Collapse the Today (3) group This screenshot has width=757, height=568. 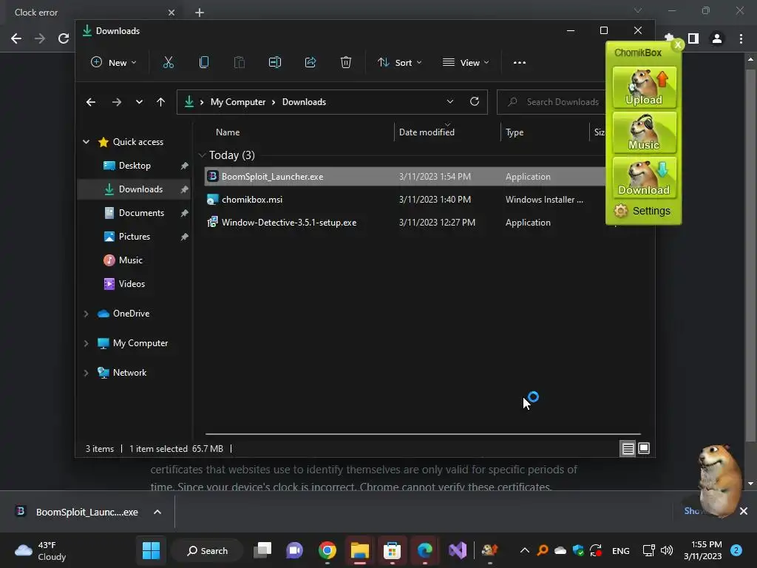pos(203,155)
